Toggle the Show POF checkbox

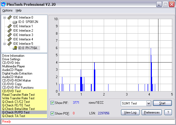tap(52, 113)
